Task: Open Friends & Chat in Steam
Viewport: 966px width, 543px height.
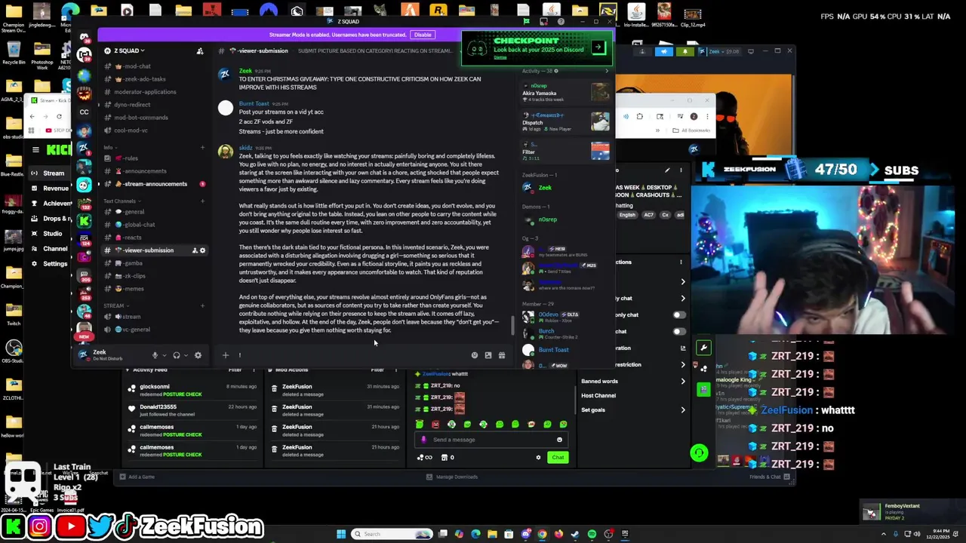Action: 770,477
